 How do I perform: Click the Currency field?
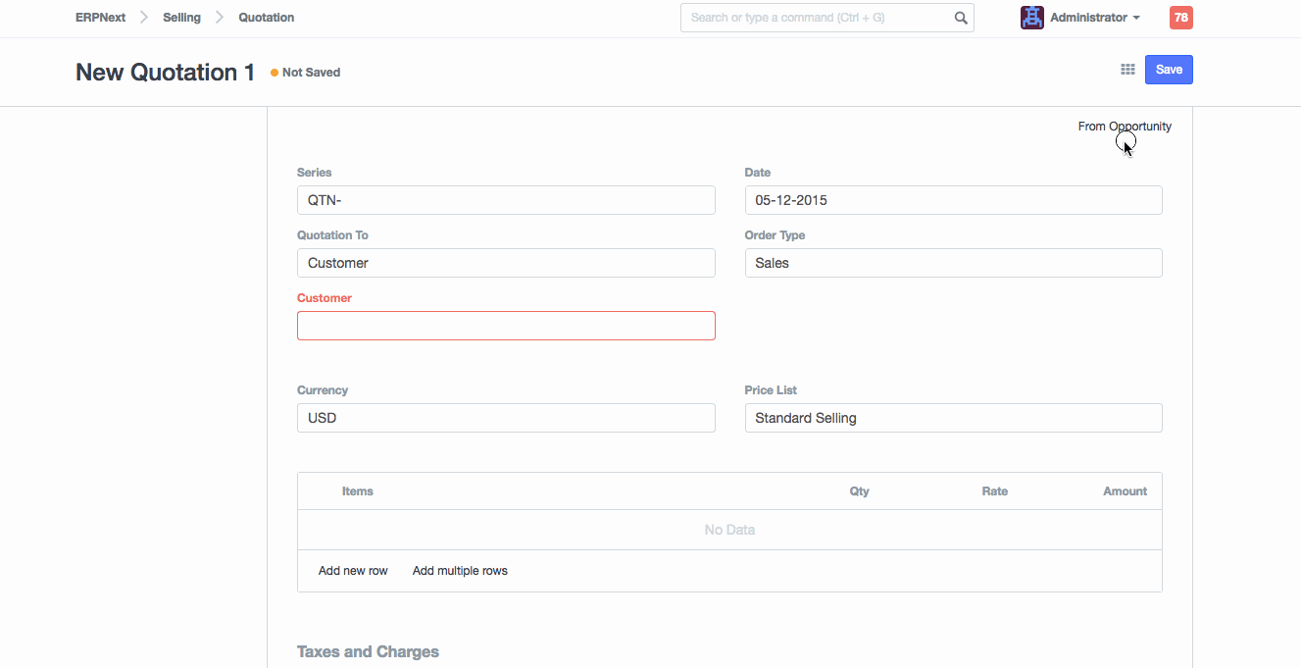tap(506, 418)
